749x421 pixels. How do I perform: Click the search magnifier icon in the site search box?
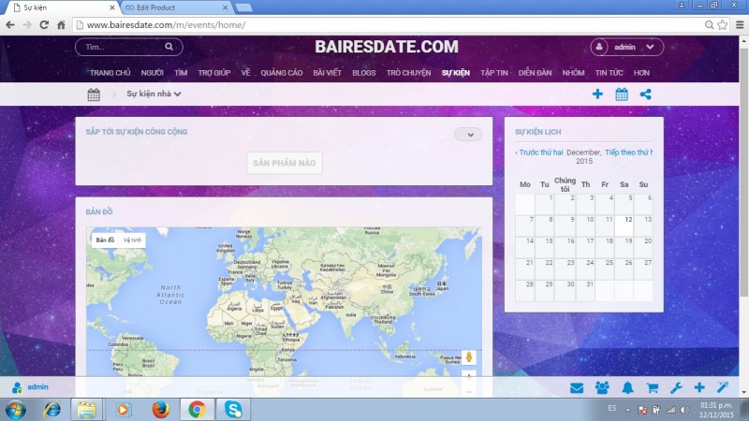169,47
